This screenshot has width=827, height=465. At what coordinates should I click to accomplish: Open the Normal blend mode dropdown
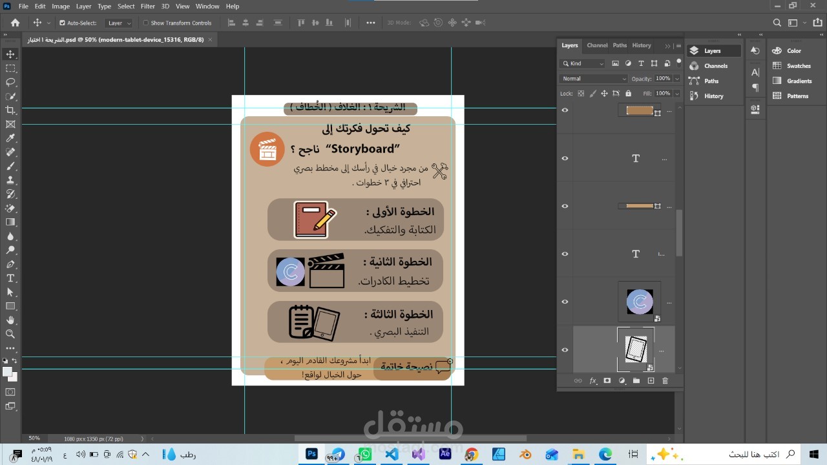coord(593,79)
